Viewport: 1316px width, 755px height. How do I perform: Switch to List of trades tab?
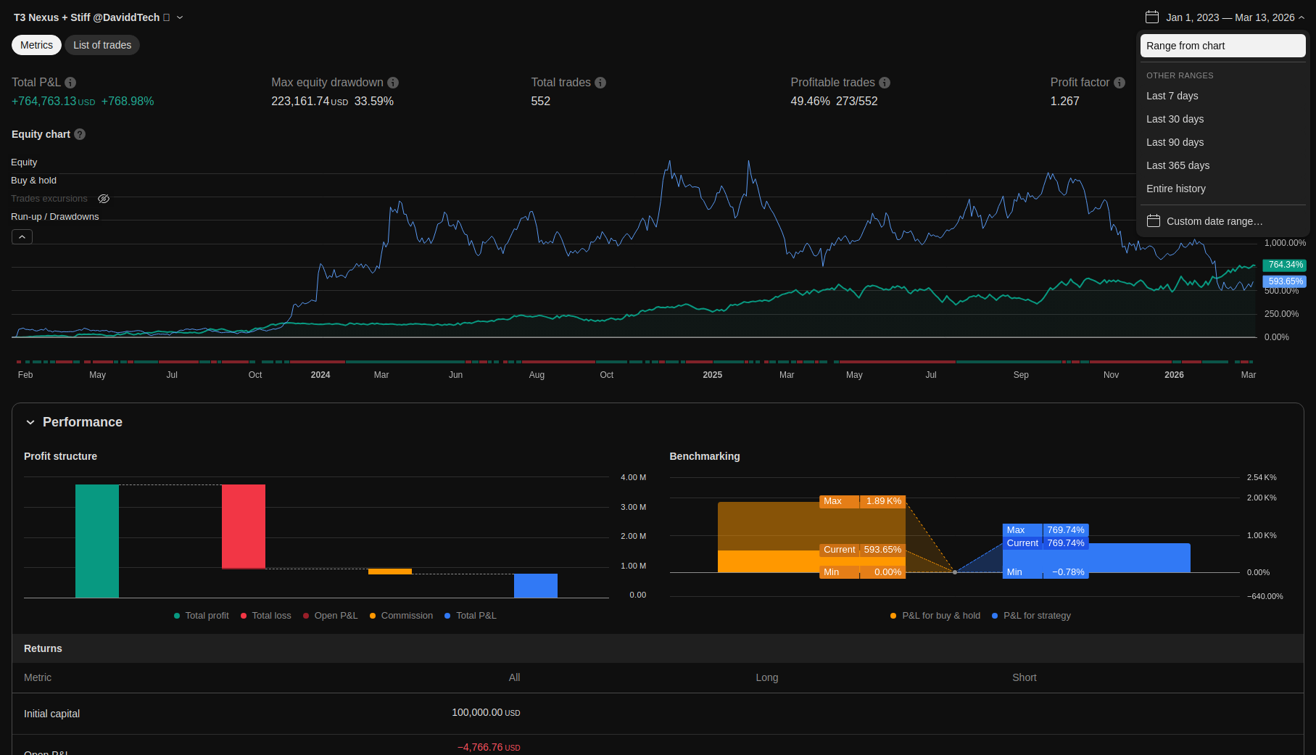(102, 45)
